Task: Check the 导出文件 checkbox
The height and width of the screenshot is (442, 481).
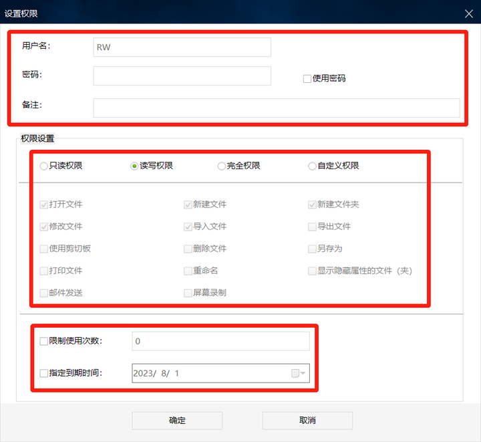Action: click(312, 227)
